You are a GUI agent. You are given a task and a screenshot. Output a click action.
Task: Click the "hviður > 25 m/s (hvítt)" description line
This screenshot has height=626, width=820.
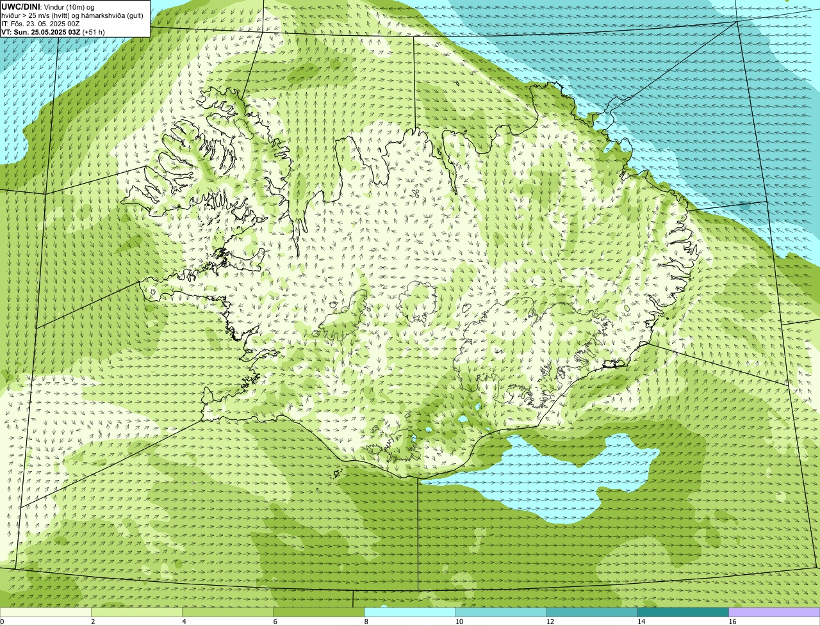pyautogui.click(x=72, y=15)
